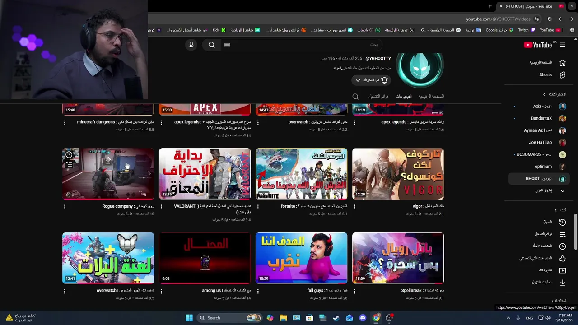
Task: Open three-dot menu for the vigor video
Action: (354, 207)
